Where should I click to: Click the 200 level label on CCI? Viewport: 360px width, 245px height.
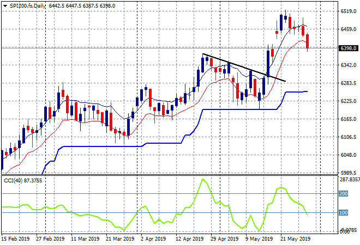343,194
